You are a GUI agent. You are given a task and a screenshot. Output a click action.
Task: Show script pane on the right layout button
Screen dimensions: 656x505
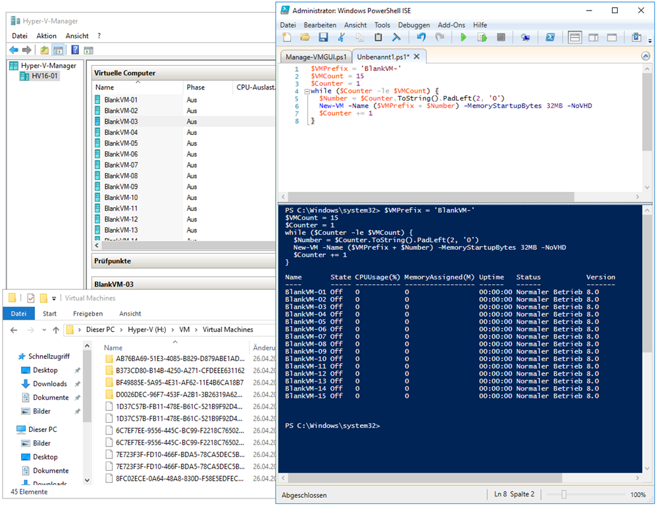[x=593, y=37]
